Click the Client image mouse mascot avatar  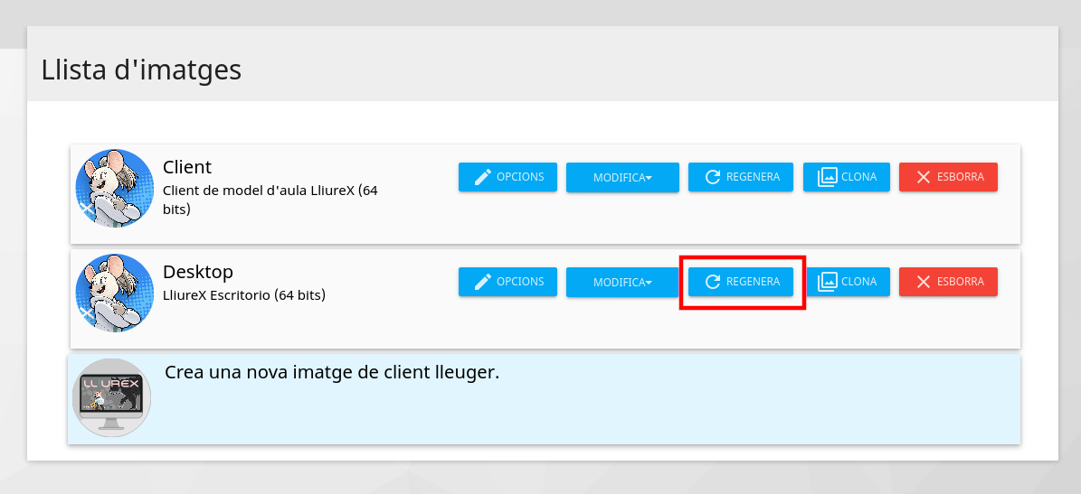(114, 188)
